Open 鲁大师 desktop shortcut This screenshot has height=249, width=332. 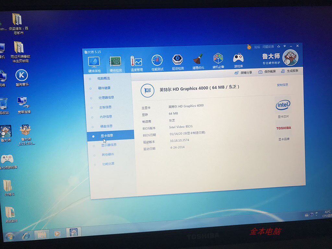click(5, 133)
